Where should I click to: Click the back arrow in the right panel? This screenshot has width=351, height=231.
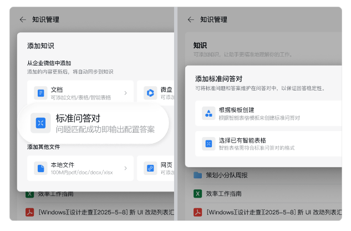pos(191,19)
